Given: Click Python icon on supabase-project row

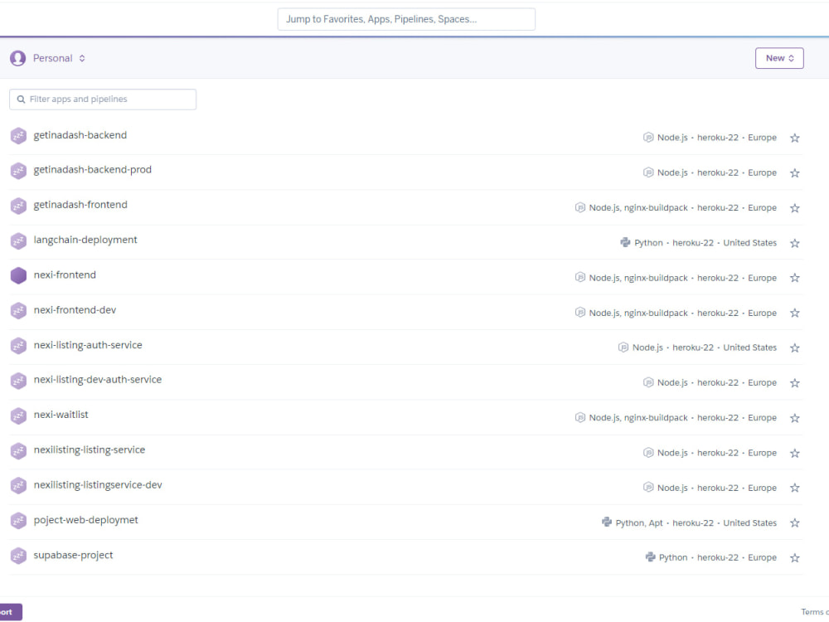Looking at the screenshot, I should click(x=650, y=557).
